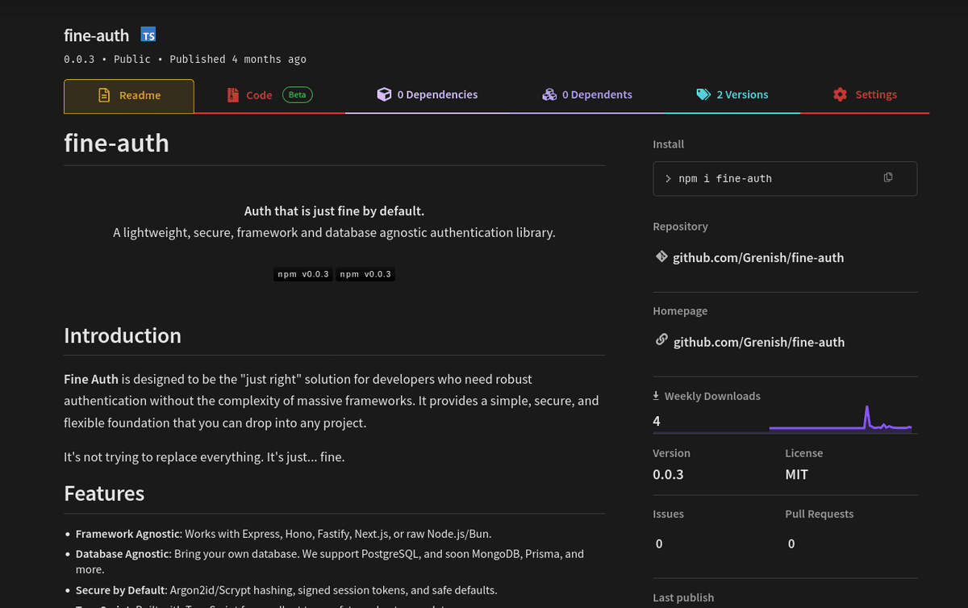The image size is (968, 608).
Task: Click the Framework Agnostic feature bullet
Action: point(283,533)
